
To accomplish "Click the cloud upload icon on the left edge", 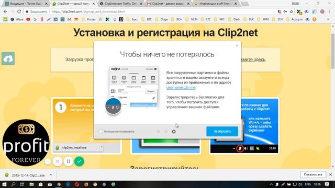I will click(8, 58).
